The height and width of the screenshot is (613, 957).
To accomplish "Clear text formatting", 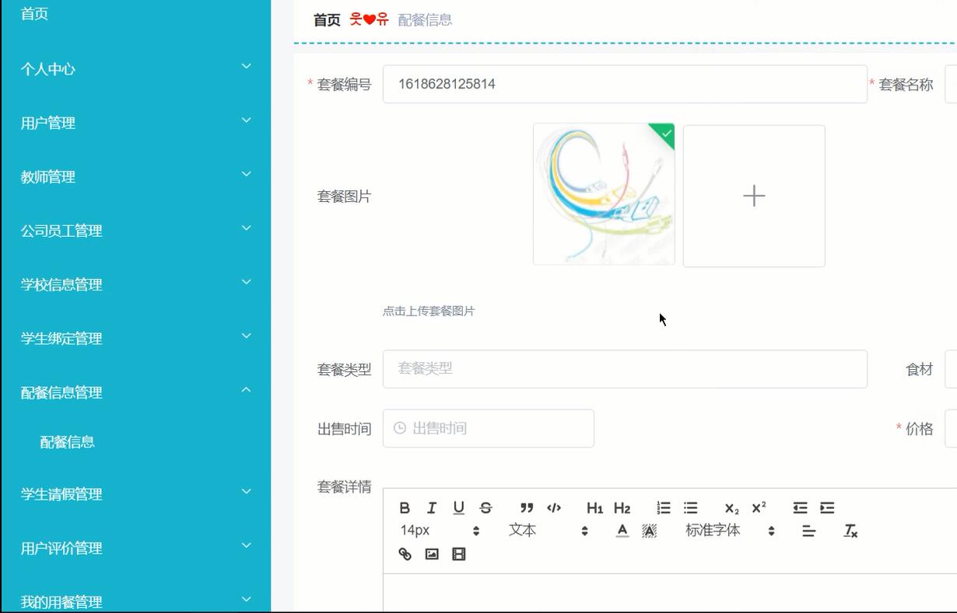I will click(x=850, y=531).
